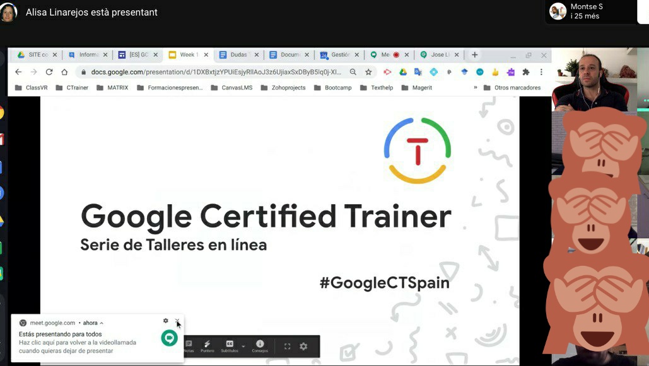Select the man's webcam video tile

pos(593,79)
